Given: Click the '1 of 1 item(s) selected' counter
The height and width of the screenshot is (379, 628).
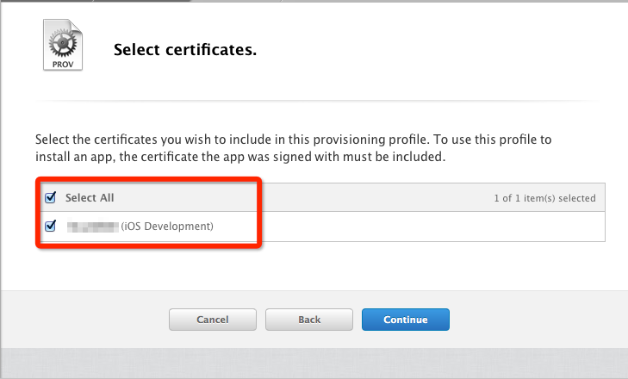Looking at the screenshot, I should (544, 198).
